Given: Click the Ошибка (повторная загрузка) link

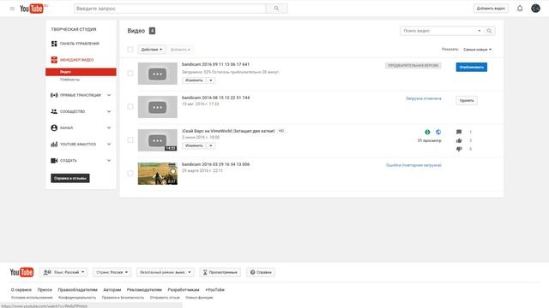Looking at the screenshot, I should click(x=413, y=165).
